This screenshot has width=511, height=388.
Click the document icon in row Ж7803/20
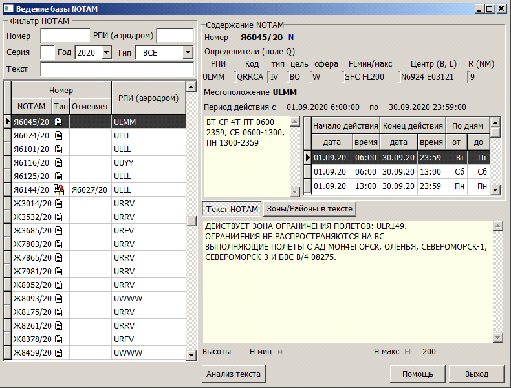pyautogui.click(x=59, y=244)
